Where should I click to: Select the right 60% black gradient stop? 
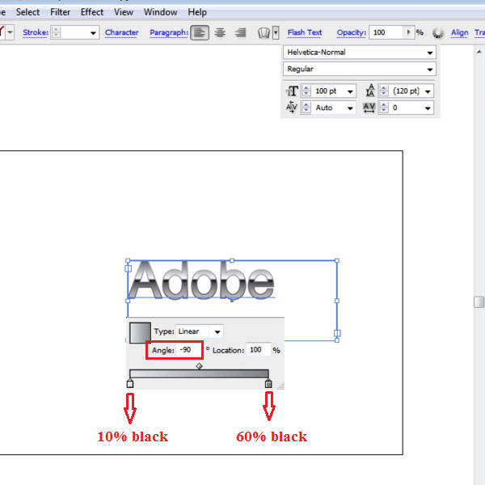click(268, 383)
